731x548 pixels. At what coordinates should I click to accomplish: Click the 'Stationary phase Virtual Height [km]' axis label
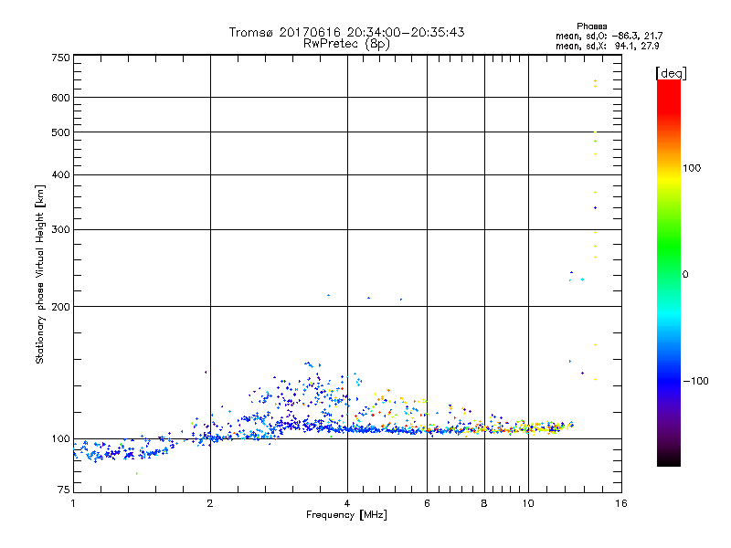[x=40, y=274]
